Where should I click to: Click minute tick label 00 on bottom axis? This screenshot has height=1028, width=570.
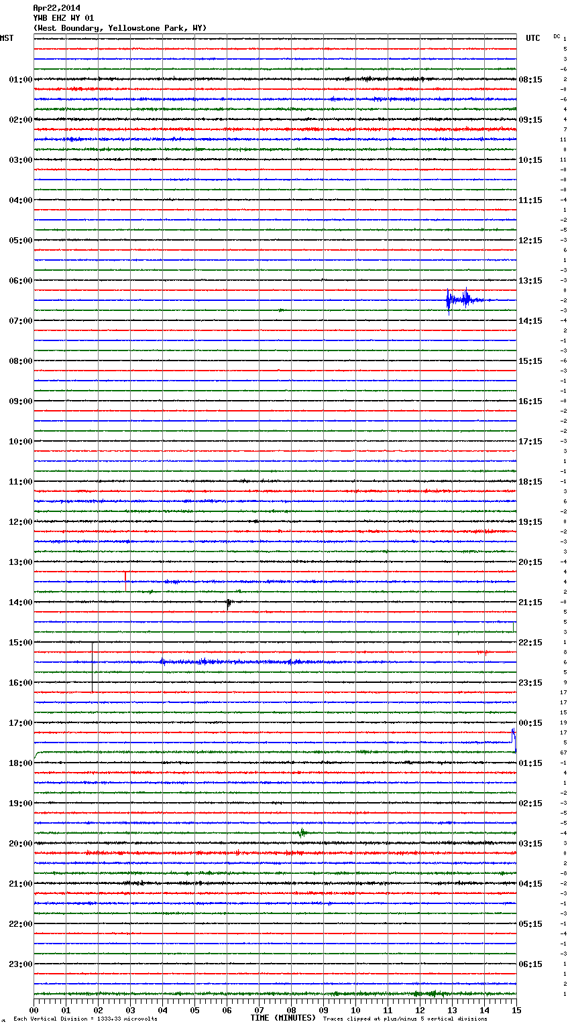click(34, 1010)
